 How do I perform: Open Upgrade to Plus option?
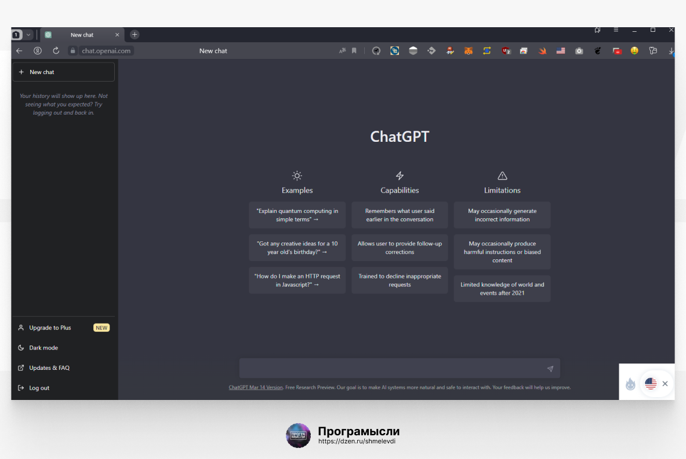(x=63, y=328)
